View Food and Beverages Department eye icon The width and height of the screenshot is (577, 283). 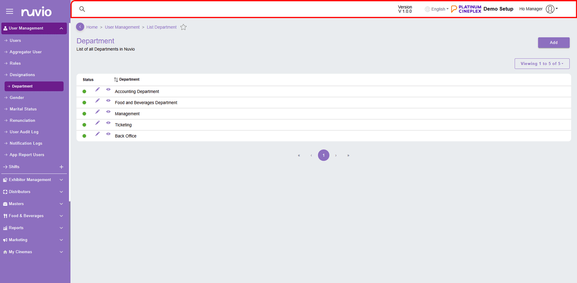pyautogui.click(x=108, y=101)
